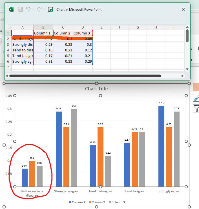Click the Chart Title text

click(x=96, y=89)
